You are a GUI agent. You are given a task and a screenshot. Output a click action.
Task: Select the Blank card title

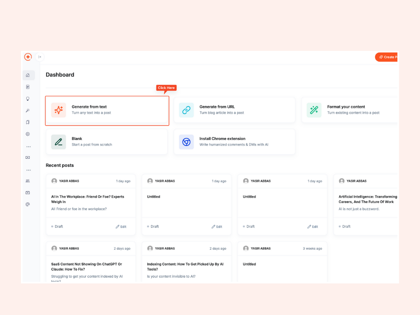point(77,139)
